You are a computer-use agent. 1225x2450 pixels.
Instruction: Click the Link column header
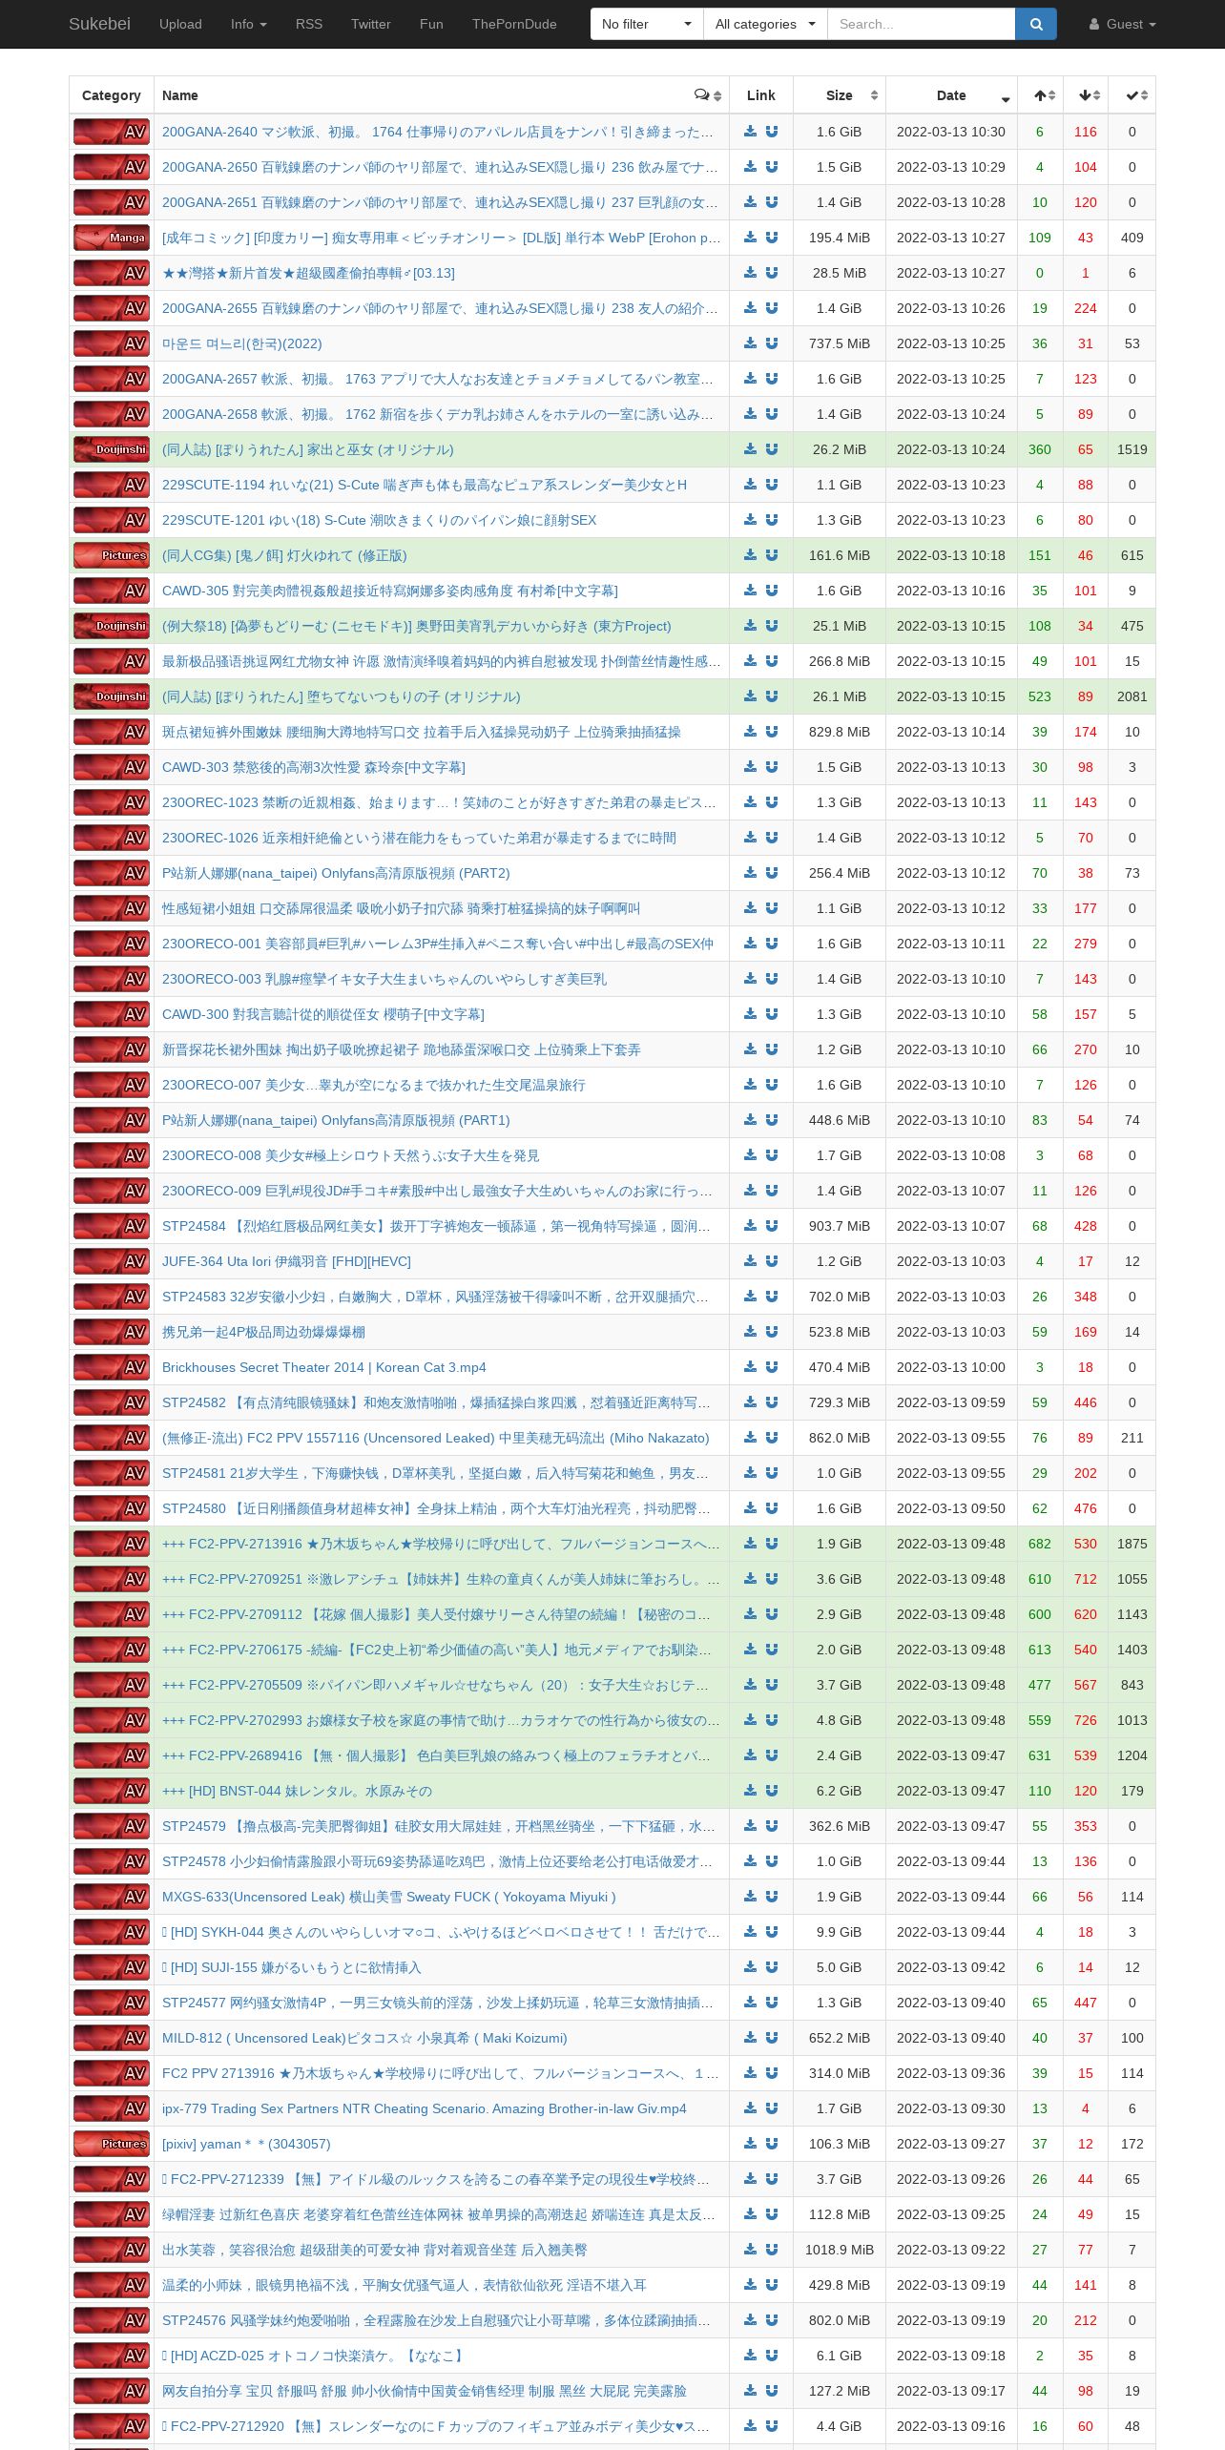(761, 95)
